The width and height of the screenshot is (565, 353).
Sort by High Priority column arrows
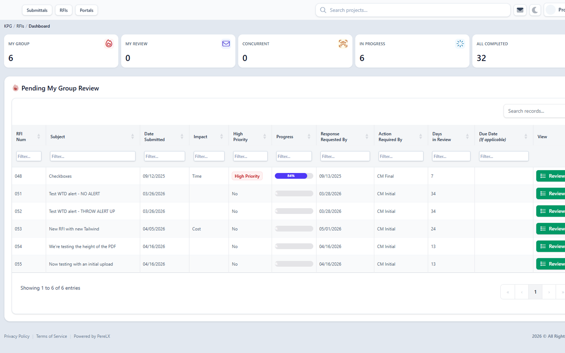point(264,137)
